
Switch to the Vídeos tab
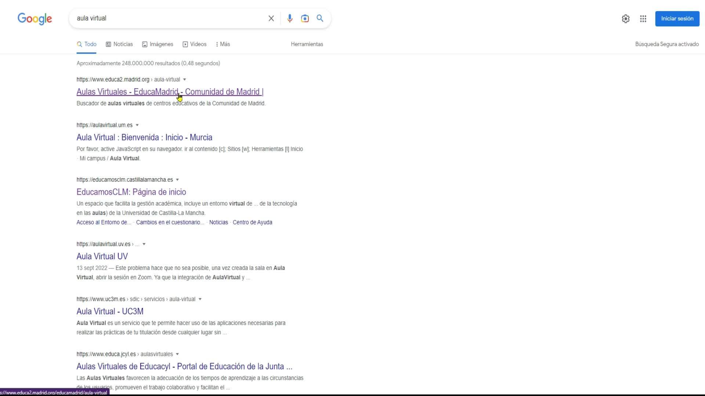(x=195, y=44)
